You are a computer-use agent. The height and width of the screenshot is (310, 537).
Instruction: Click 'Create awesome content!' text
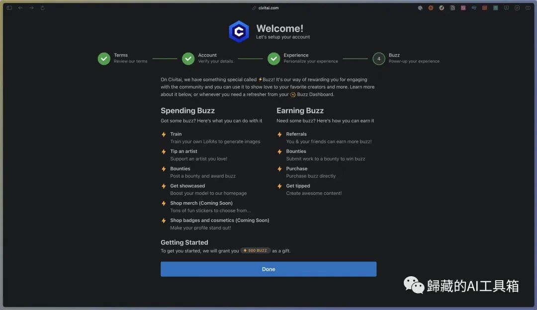pos(314,193)
